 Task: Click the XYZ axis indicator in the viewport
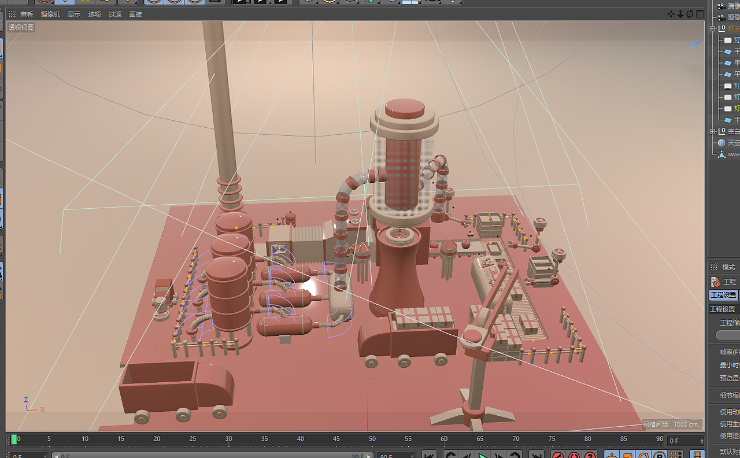34,404
